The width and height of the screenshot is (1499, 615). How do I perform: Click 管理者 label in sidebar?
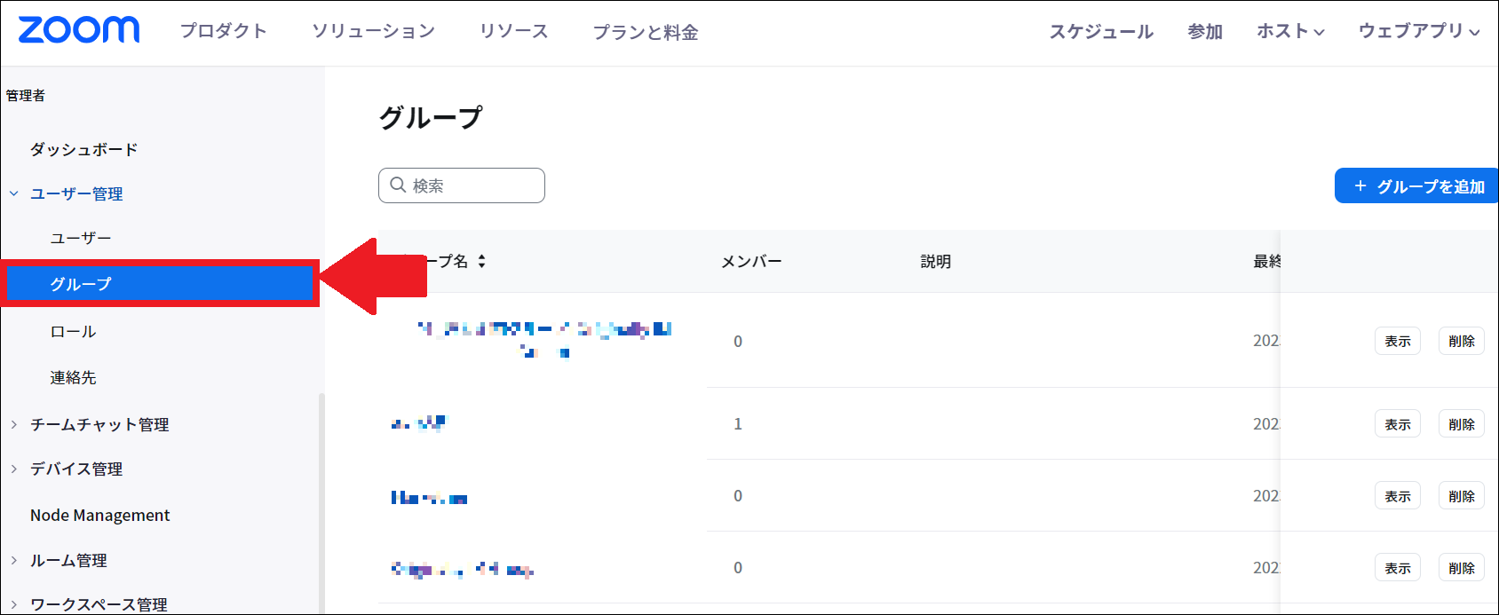pyautogui.click(x=26, y=95)
